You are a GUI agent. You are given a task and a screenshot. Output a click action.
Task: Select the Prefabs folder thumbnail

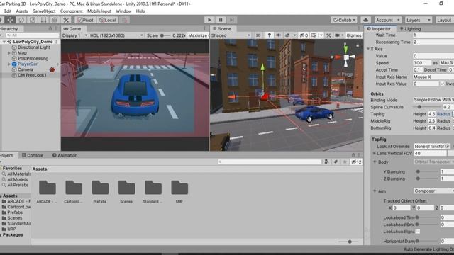(x=100, y=191)
